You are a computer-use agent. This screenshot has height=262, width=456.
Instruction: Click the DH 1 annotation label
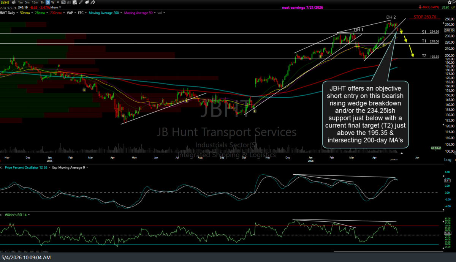[359, 30]
